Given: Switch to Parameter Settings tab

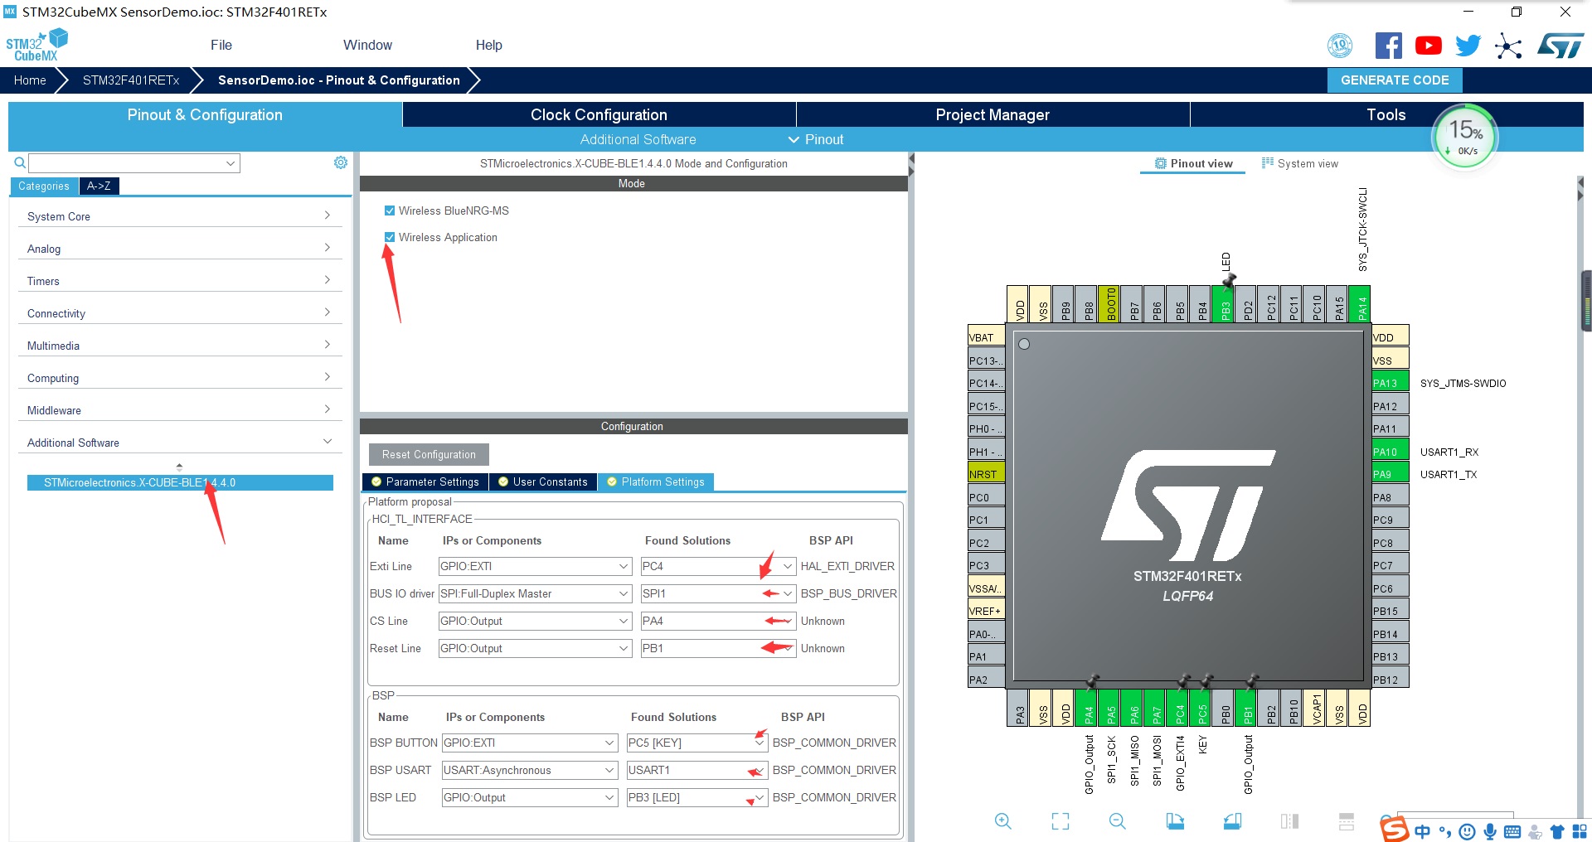Looking at the screenshot, I should [425, 481].
